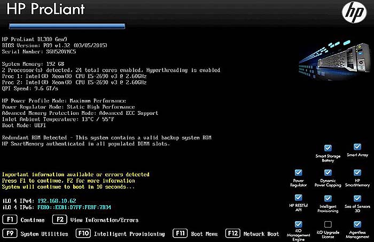Click the blue boot progress bar
This screenshot has width=374, height=242.
pos(67,26)
